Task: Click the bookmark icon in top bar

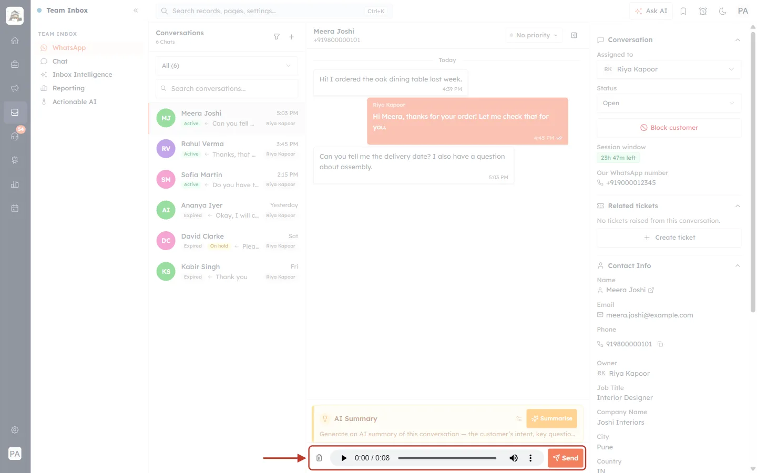Action: pyautogui.click(x=683, y=11)
